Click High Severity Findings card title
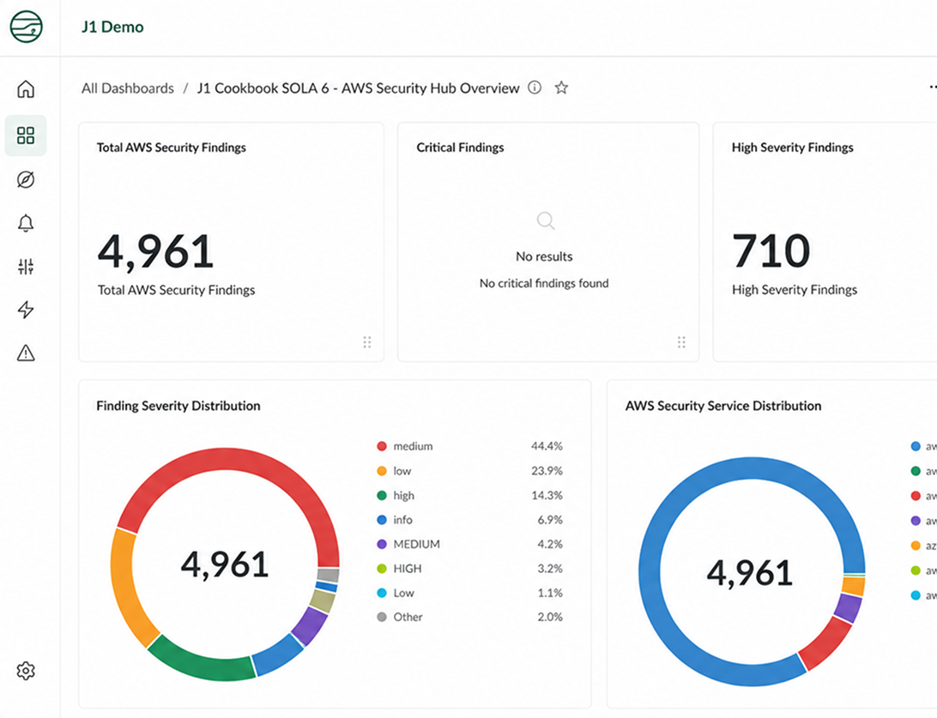Image resolution: width=937 pixels, height=718 pixels. coord(792,148)
